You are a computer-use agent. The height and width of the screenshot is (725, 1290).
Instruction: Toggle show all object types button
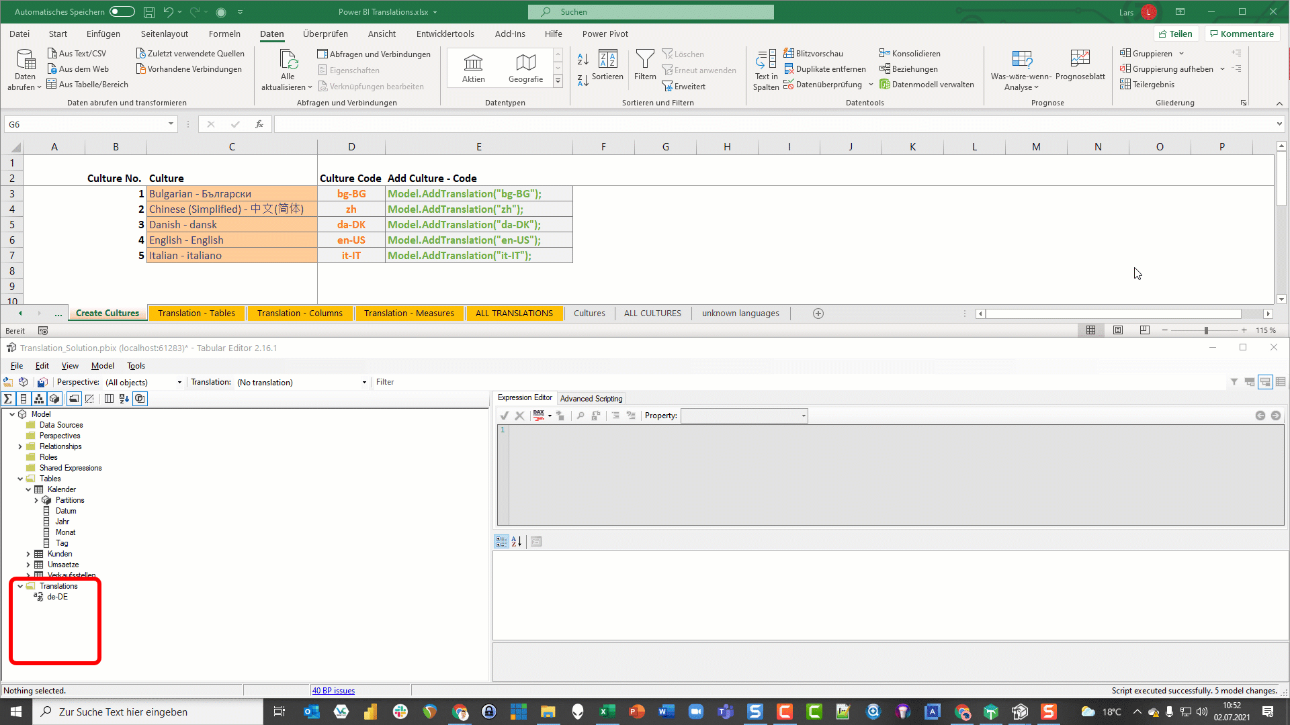click(140, 399)
